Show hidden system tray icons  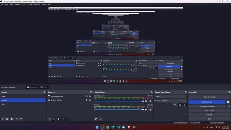(x=204, y=127)
